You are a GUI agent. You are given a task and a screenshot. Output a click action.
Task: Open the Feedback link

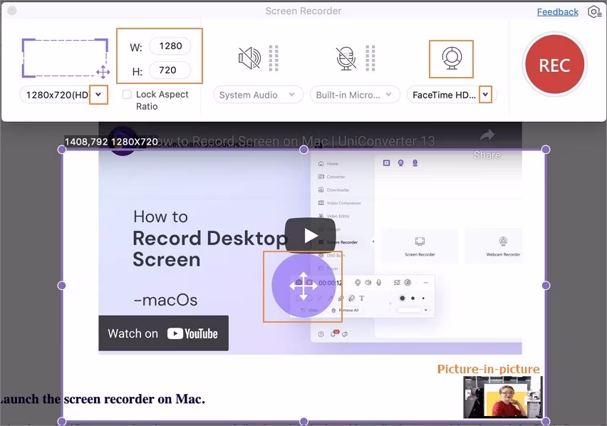click(x=557, y=12)
